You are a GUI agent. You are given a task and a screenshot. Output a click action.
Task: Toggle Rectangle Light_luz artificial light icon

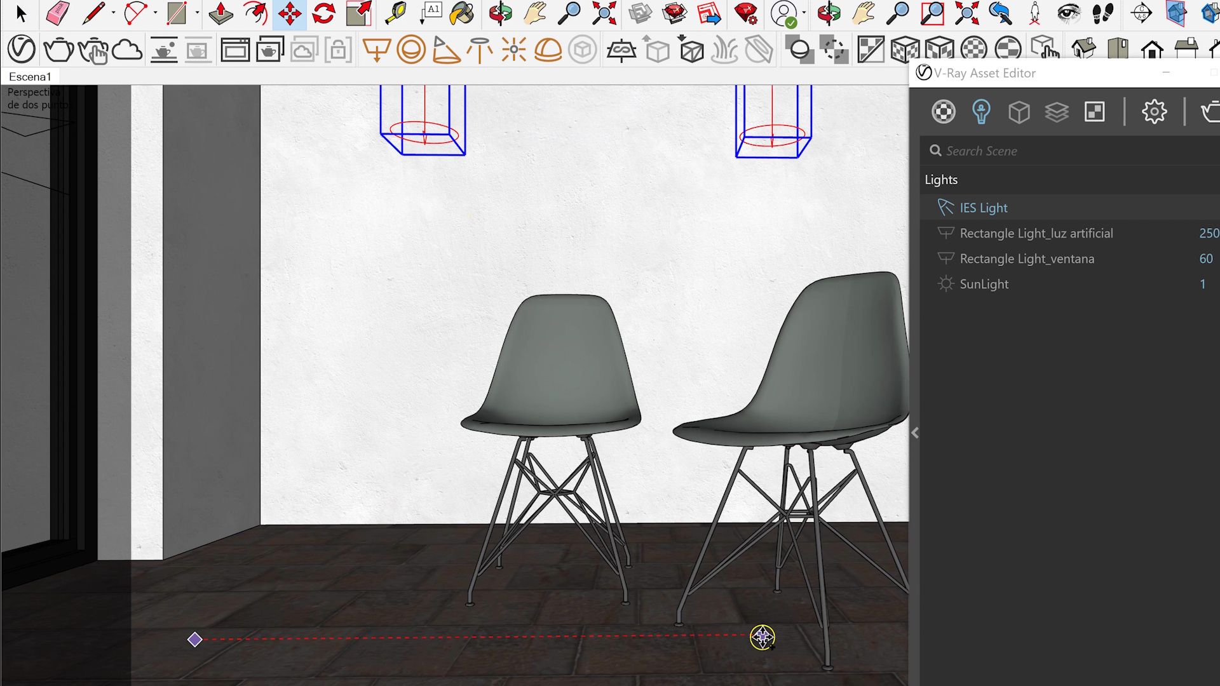click(x=945, y=233)
